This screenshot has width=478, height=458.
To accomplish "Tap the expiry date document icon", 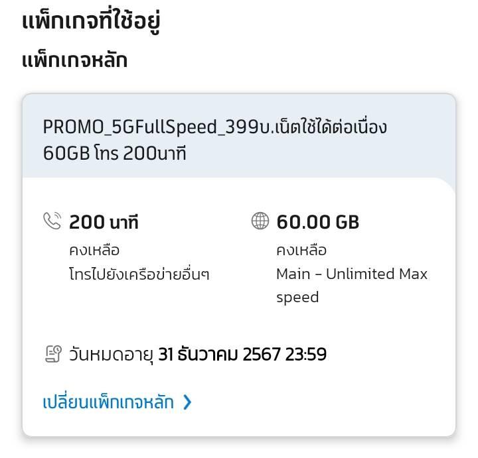I will pyautogui.click(x=53, y=354).
